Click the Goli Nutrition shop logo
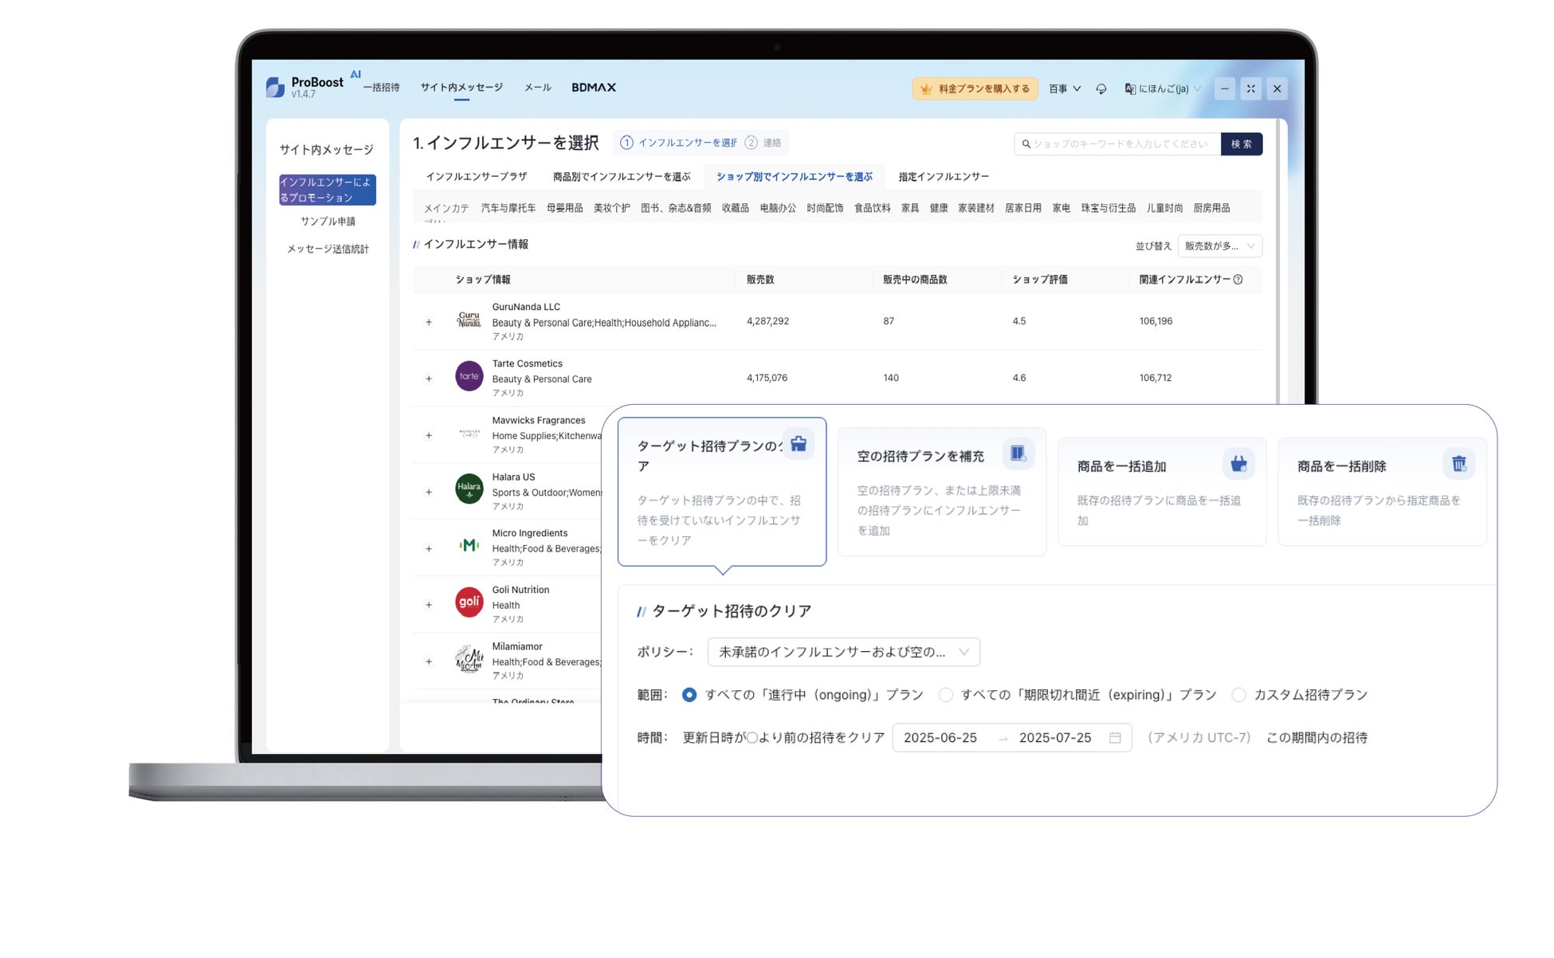The width and height of the screenshot is (1554, 958). point(469,603)
